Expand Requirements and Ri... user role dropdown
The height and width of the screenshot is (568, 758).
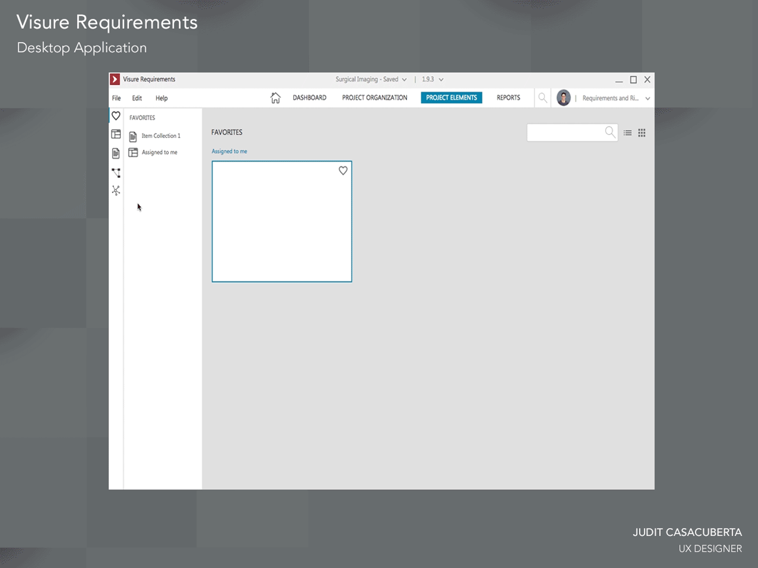pyautogui.click(x=648, y=98)
